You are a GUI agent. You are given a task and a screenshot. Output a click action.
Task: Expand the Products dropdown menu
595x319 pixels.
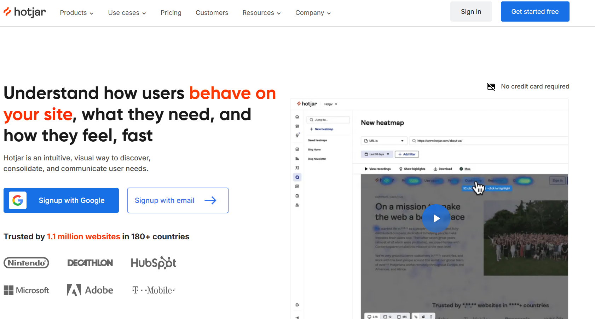click(77, 13)
